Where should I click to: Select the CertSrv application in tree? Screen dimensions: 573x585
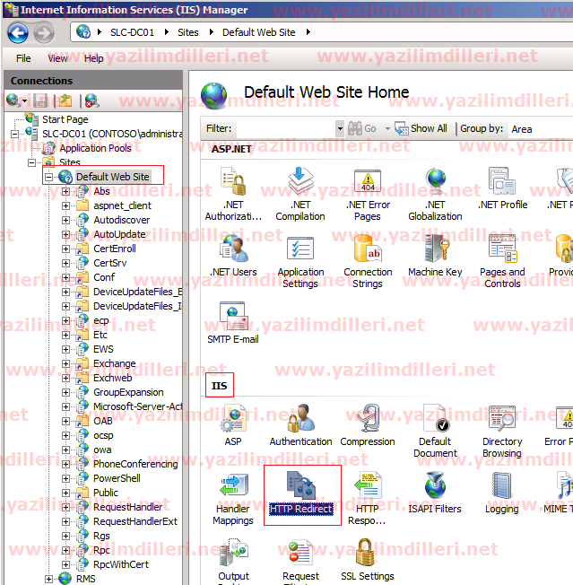[110, 263]
